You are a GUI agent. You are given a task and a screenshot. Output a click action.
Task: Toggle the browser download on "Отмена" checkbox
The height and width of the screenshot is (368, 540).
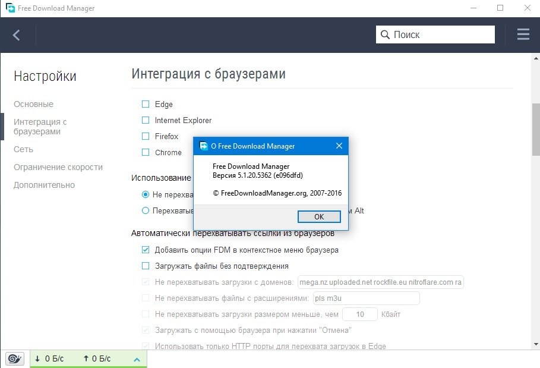146,330
